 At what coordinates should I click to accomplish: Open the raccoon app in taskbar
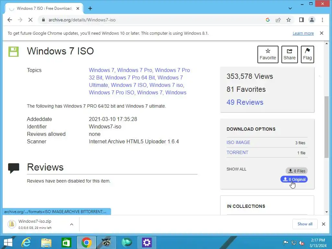[106, 243]
